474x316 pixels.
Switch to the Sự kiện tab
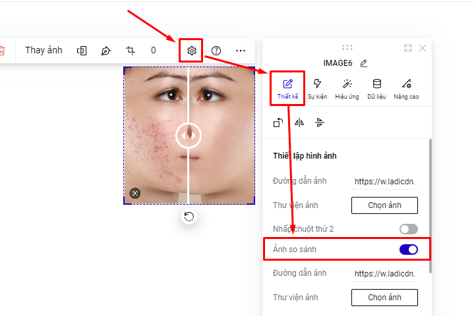click(x=317, y=89)
